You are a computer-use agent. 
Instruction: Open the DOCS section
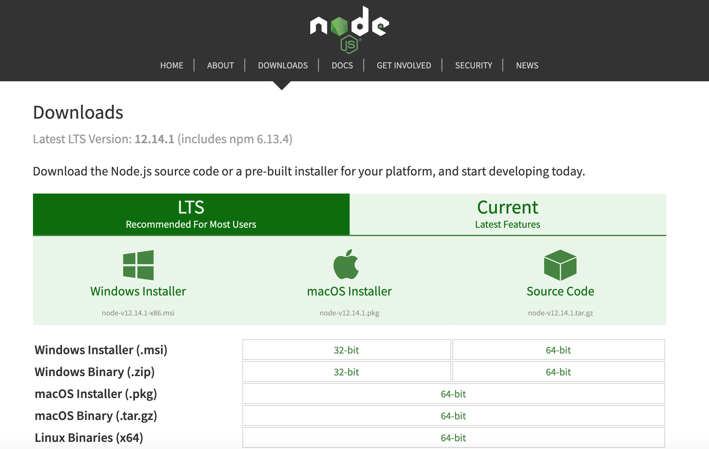coord(342,65)
